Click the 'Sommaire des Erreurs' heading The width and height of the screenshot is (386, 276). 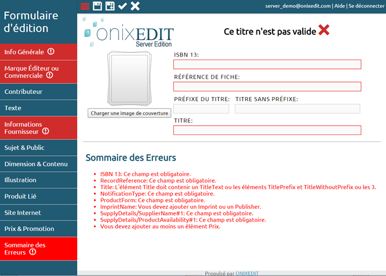pyautogui.click(x=131, y=158)
